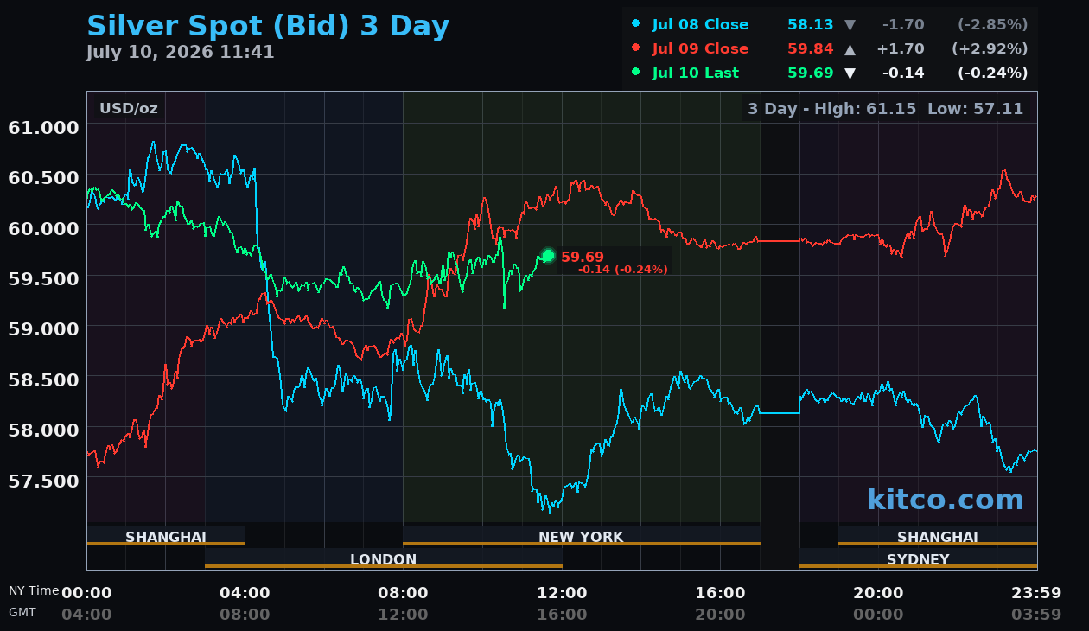
Task: Click the 'Jul 10 Last' legend label
Action: tap(696, 73)
